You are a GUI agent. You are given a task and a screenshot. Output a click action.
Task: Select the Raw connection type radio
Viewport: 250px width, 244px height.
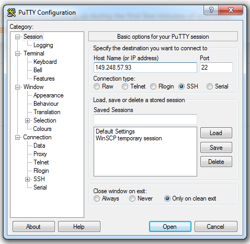point(97,86)
